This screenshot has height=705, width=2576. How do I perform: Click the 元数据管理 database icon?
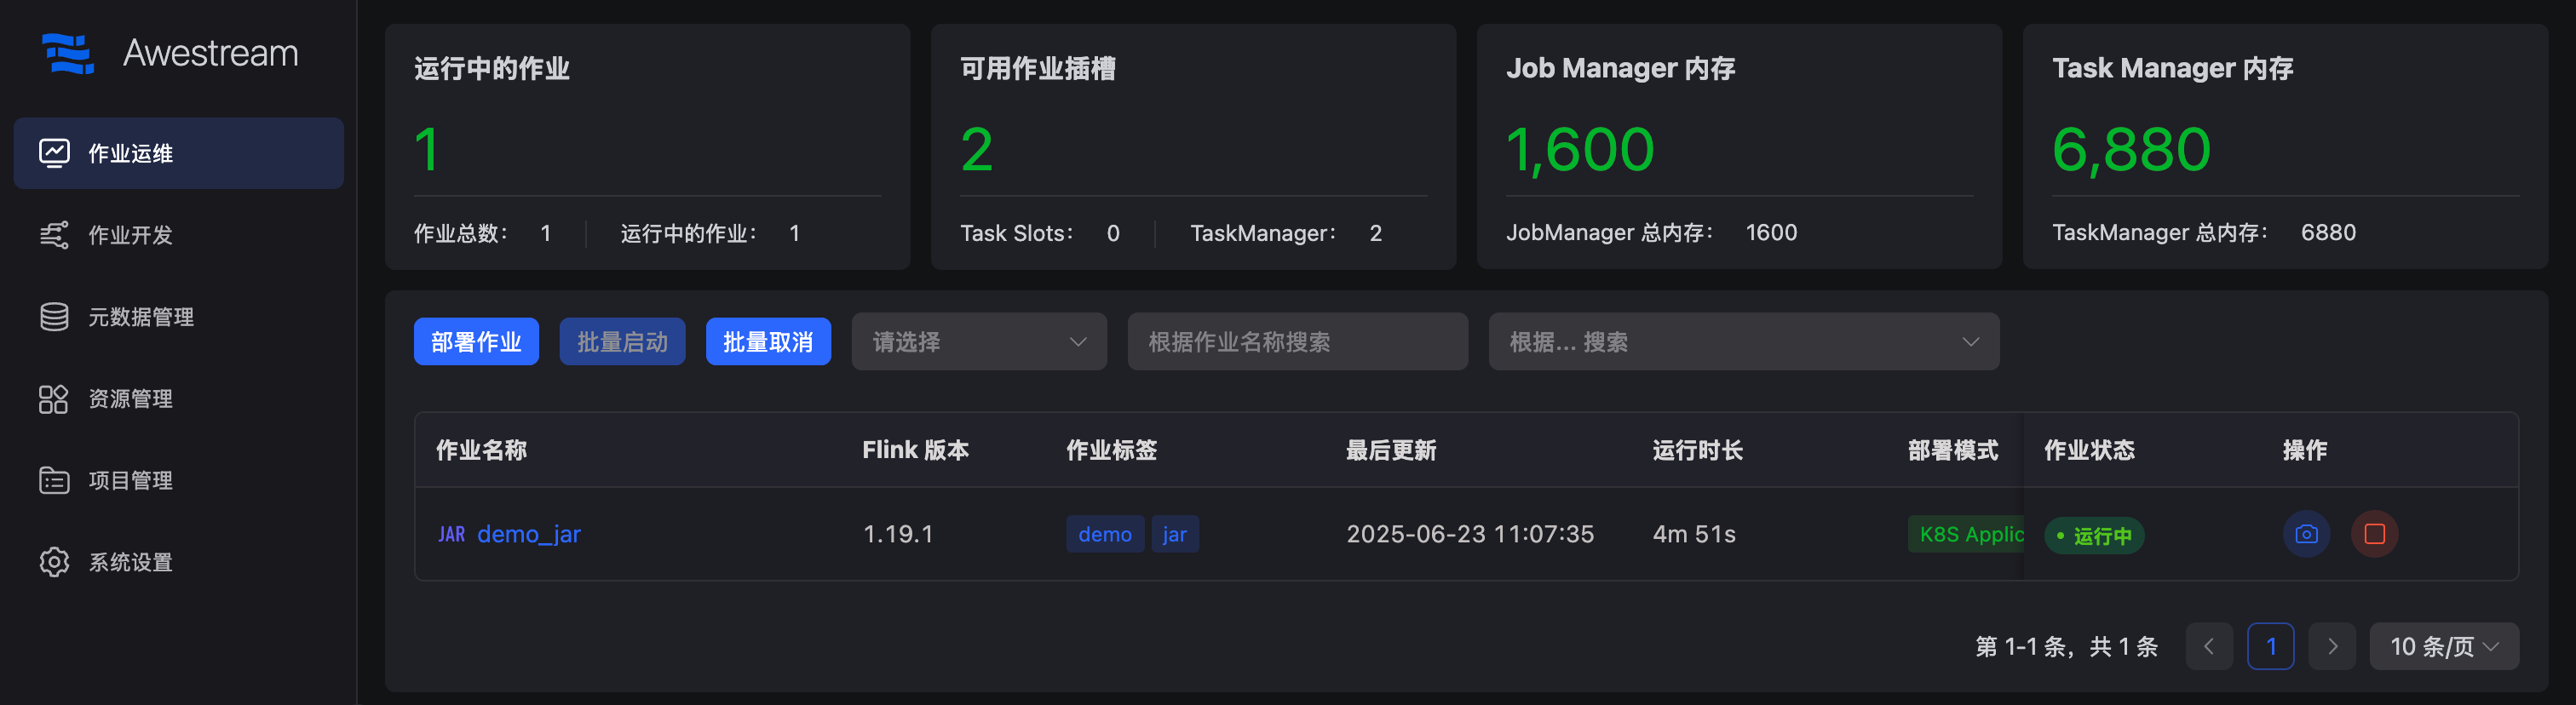pos(54,317)
